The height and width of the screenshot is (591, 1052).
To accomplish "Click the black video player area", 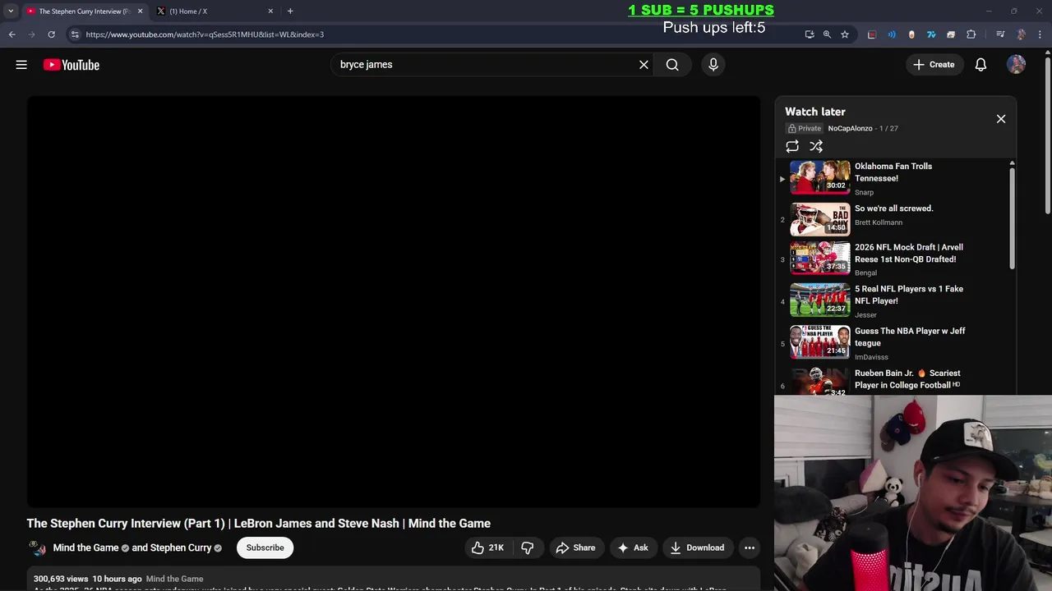I will click(394, 301).
